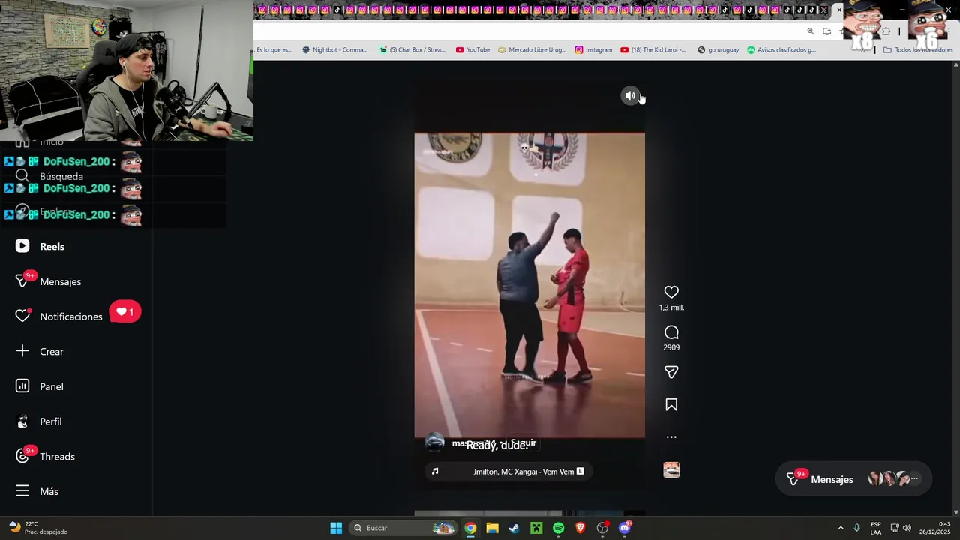Like the reel with the heart icon

pyautogui.click(x=671, y=292)
